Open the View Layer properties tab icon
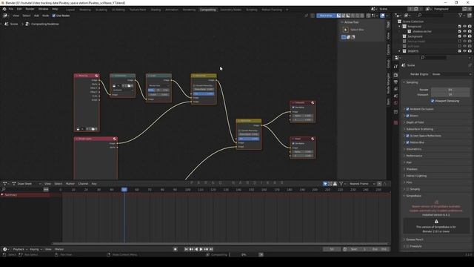Screen dimensions: 474x267 pyautogui.click(x=395, y=89)
